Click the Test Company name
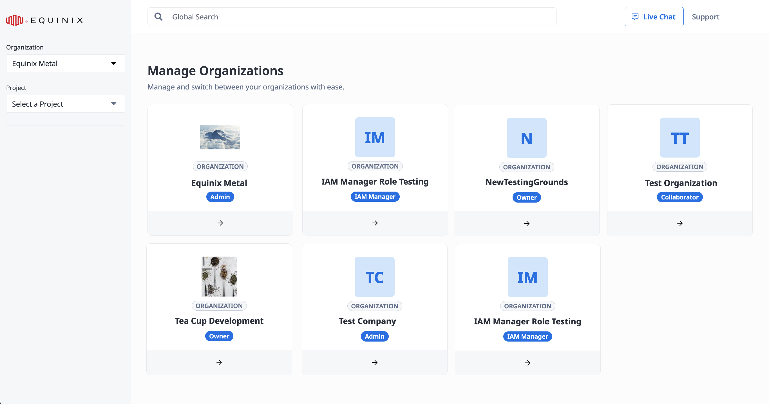The width and height of the screenshot is (769, 404). tap(367, 321)
